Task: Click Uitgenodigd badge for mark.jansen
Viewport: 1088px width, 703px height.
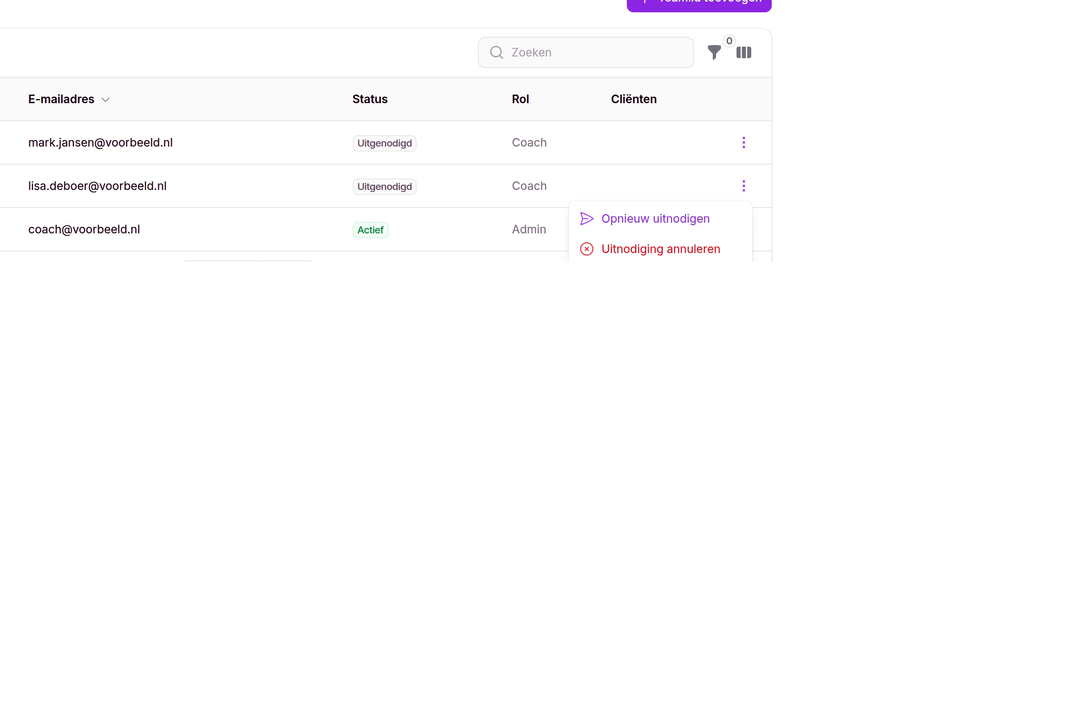Action: [384, 143]
